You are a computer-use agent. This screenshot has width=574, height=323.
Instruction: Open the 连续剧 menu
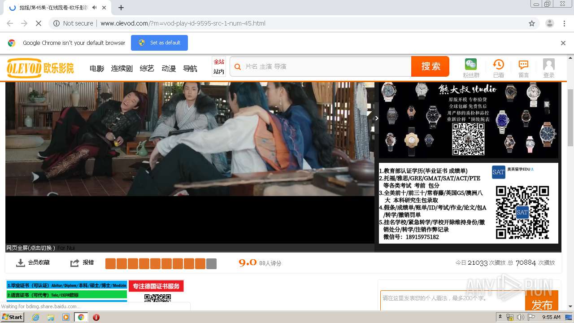click(122, 69)
